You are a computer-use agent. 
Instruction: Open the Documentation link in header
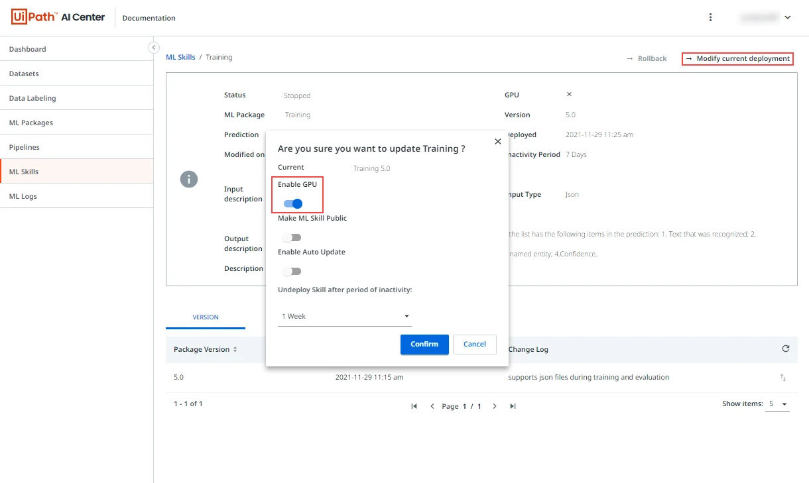149,18
